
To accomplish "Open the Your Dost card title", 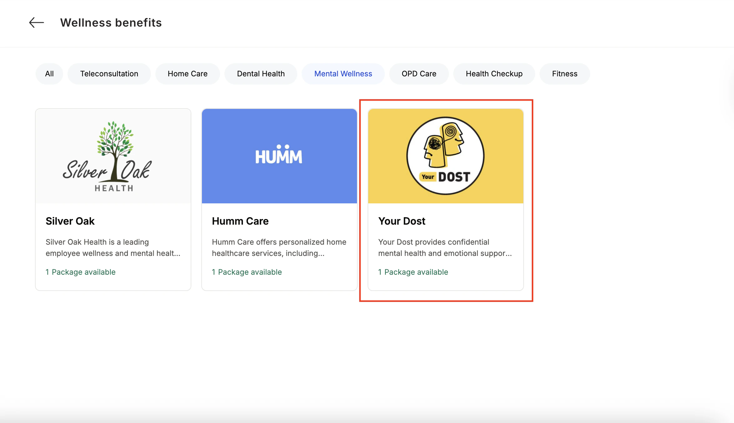I will (x=402, y=221).
